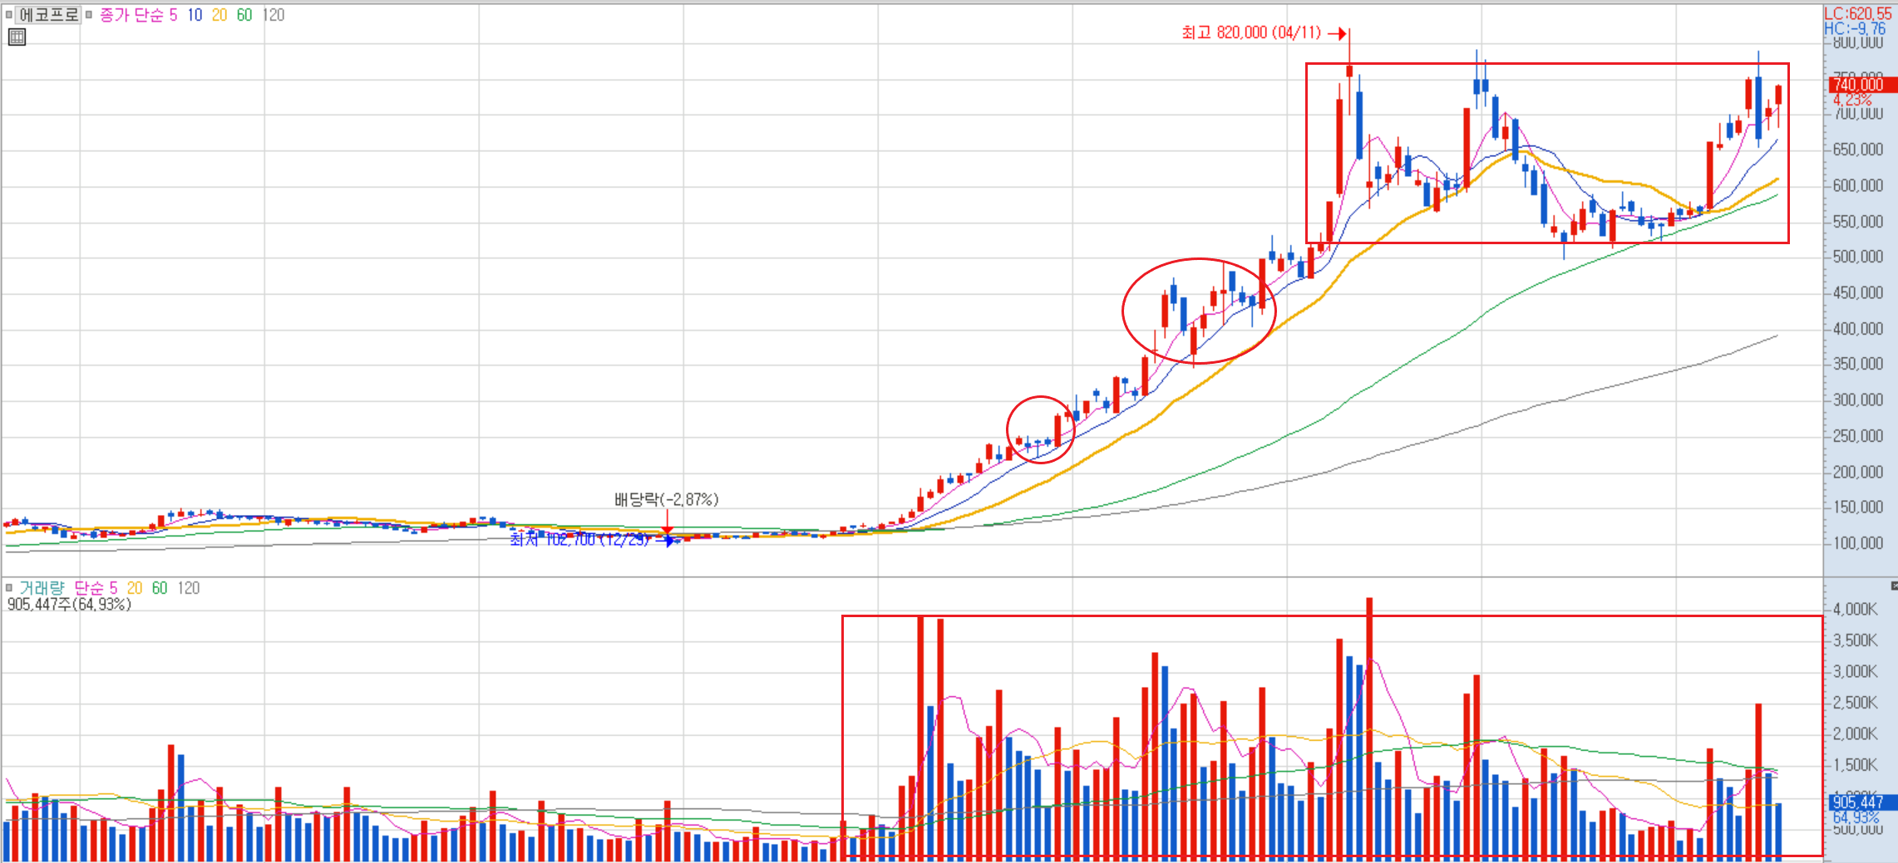Viewport: 1898px width, 863px height.
Task: Click the HC:-9.76 readout
Action: [x=1855, y=28]
